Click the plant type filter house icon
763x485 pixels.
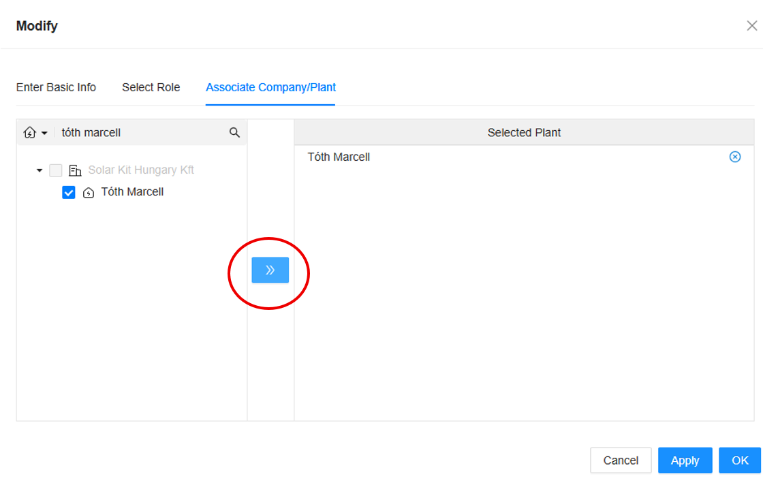(29, 133)
